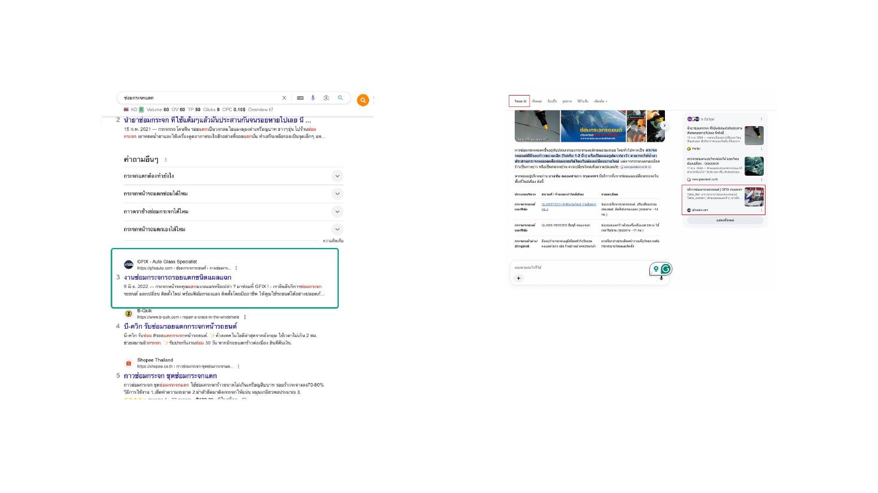Open result งานซ่อมกระจกรถรอยแตกชนิดแผลแฉก
Image resolution: width=878 pixels, height=493 pixels.
tap(177, 277)
